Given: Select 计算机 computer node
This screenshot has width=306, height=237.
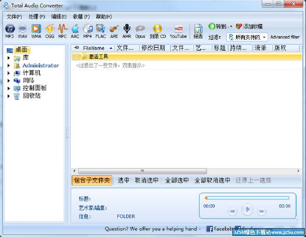Looking at the screenshot, I should point(32,73).
